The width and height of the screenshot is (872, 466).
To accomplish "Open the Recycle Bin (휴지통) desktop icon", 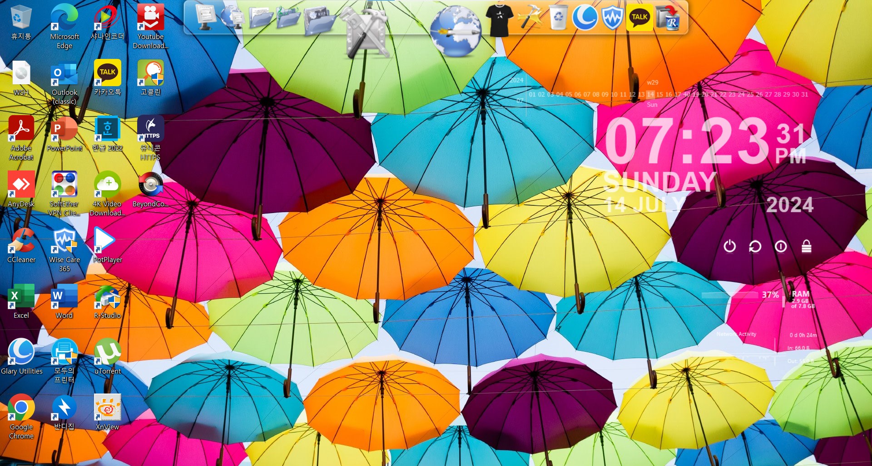I will point(21,22).
